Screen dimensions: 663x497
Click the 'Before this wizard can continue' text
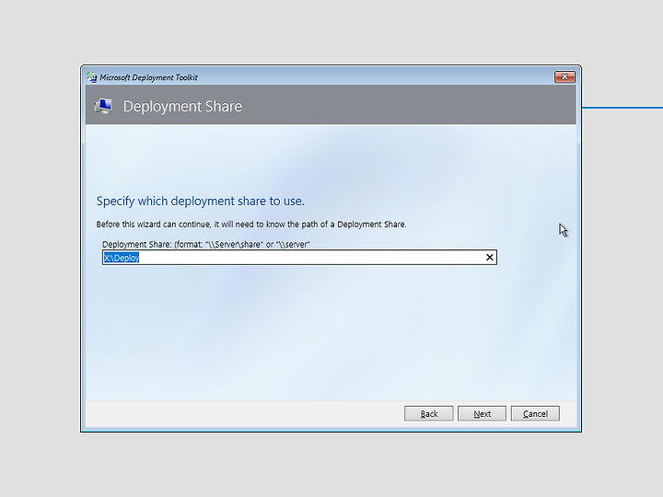point(251,225)
